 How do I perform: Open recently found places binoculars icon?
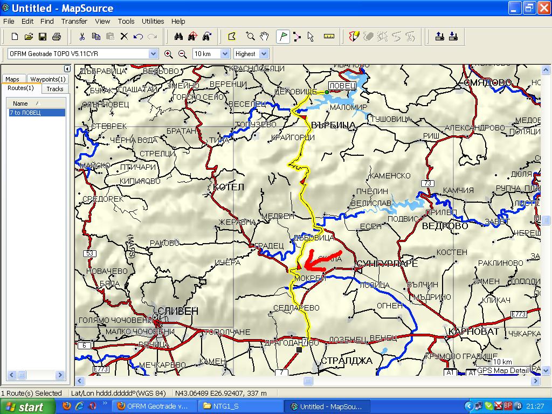[207, 36]
